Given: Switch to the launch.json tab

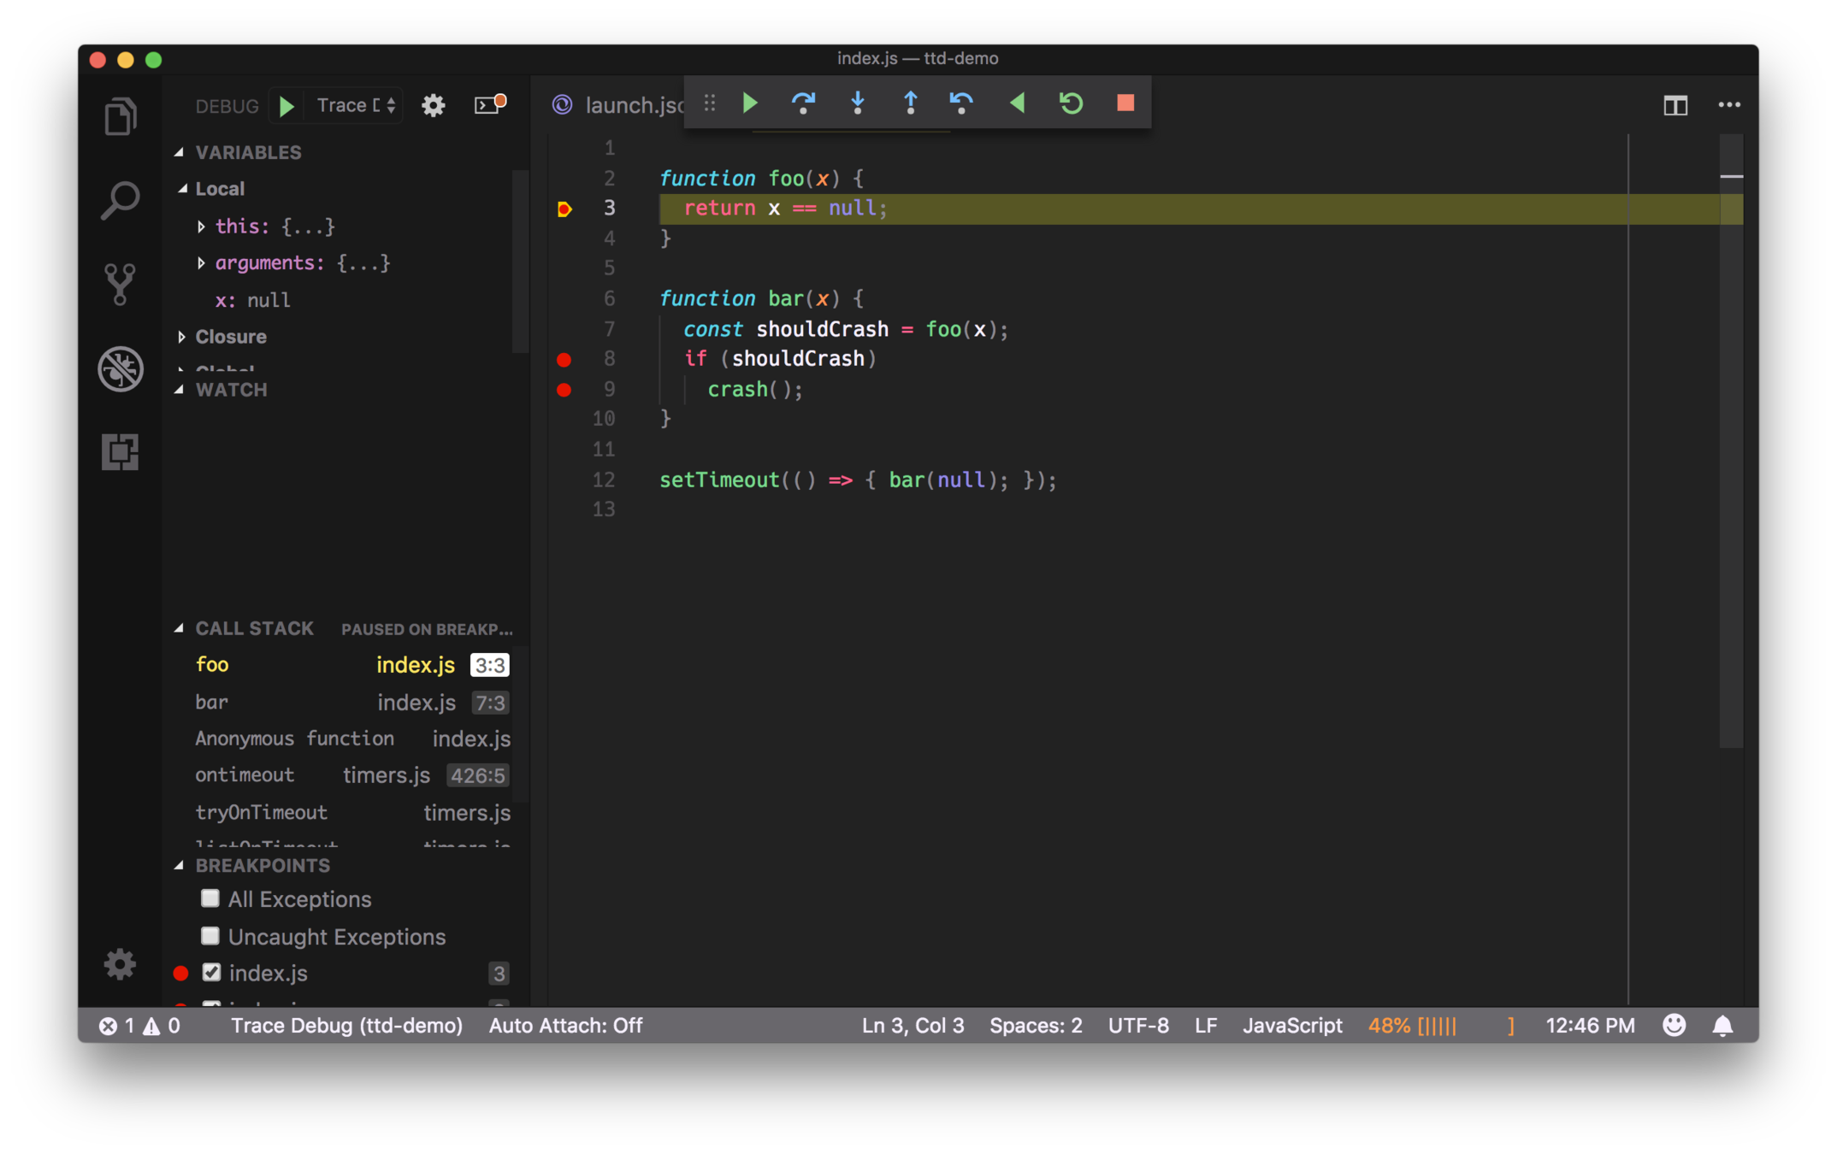Looking at the screenshot, I should coord(631,105).
